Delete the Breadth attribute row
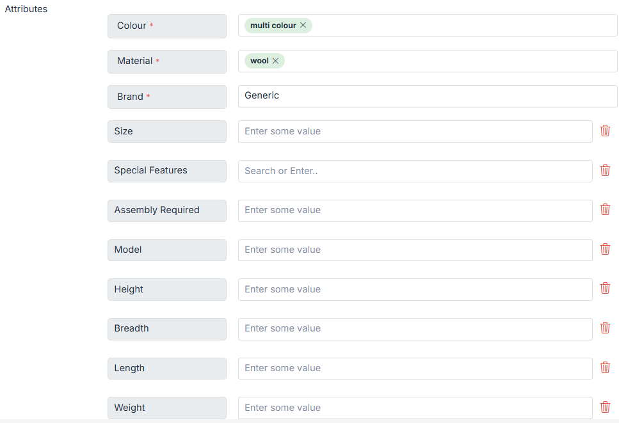Viewport: 619px width, 423px height. click(605, 328)
